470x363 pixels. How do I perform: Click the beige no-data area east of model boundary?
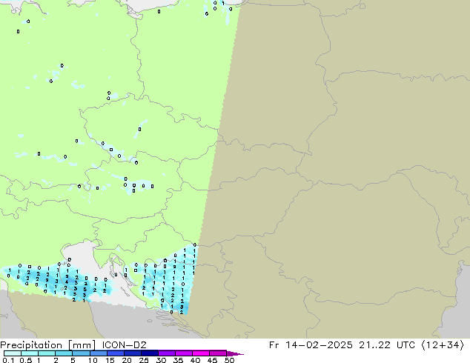348,148
